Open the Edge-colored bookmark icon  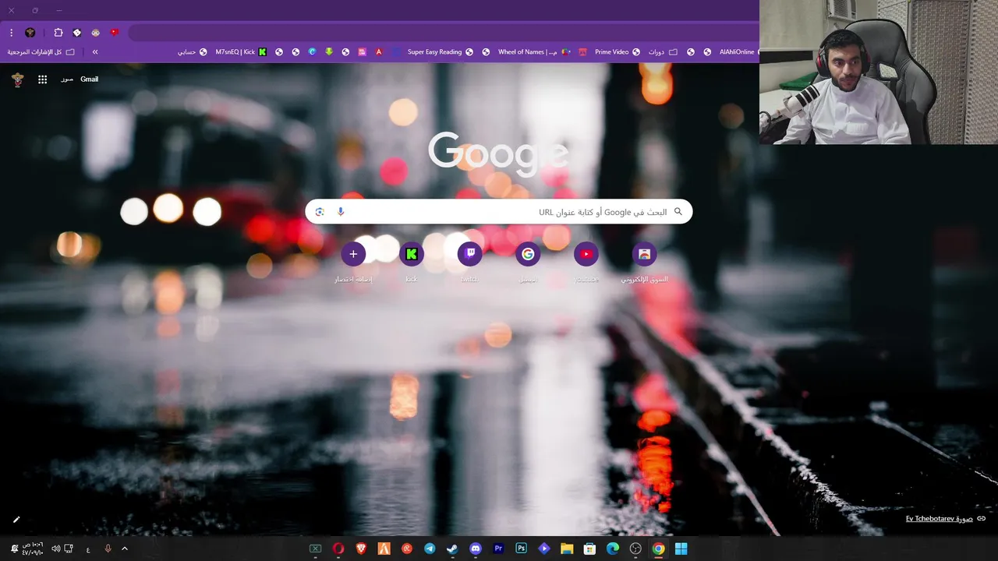point(312,52)
